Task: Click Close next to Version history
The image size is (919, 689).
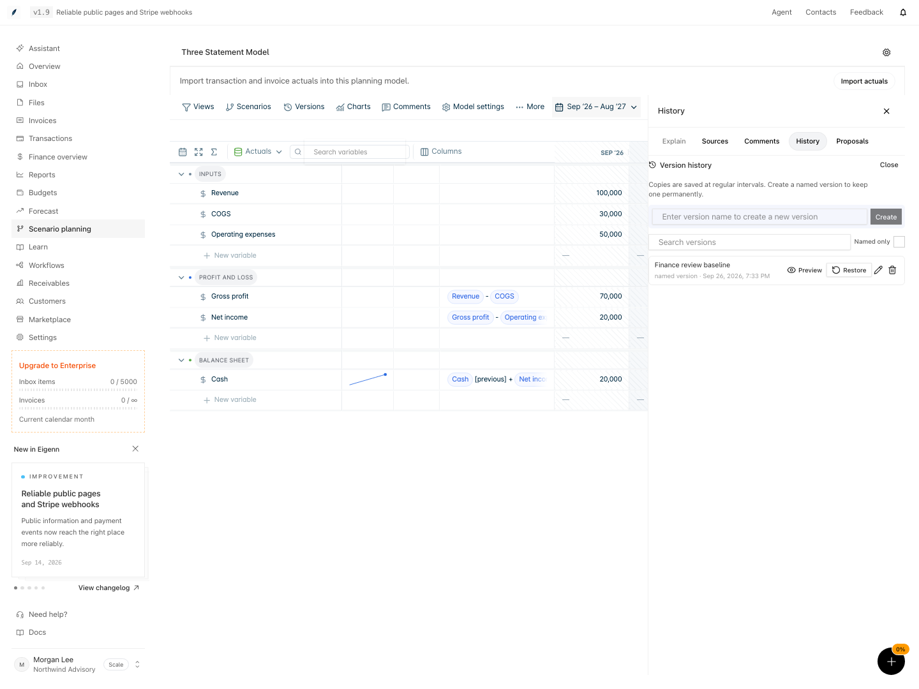Action: 888,165
